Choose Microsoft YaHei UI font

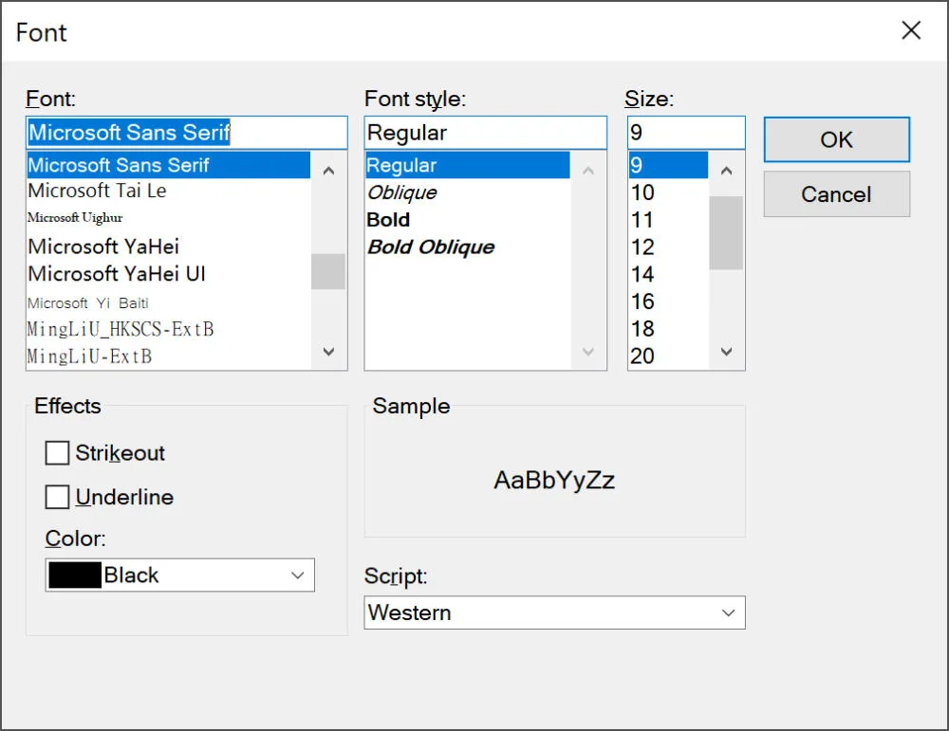point(169,273)
